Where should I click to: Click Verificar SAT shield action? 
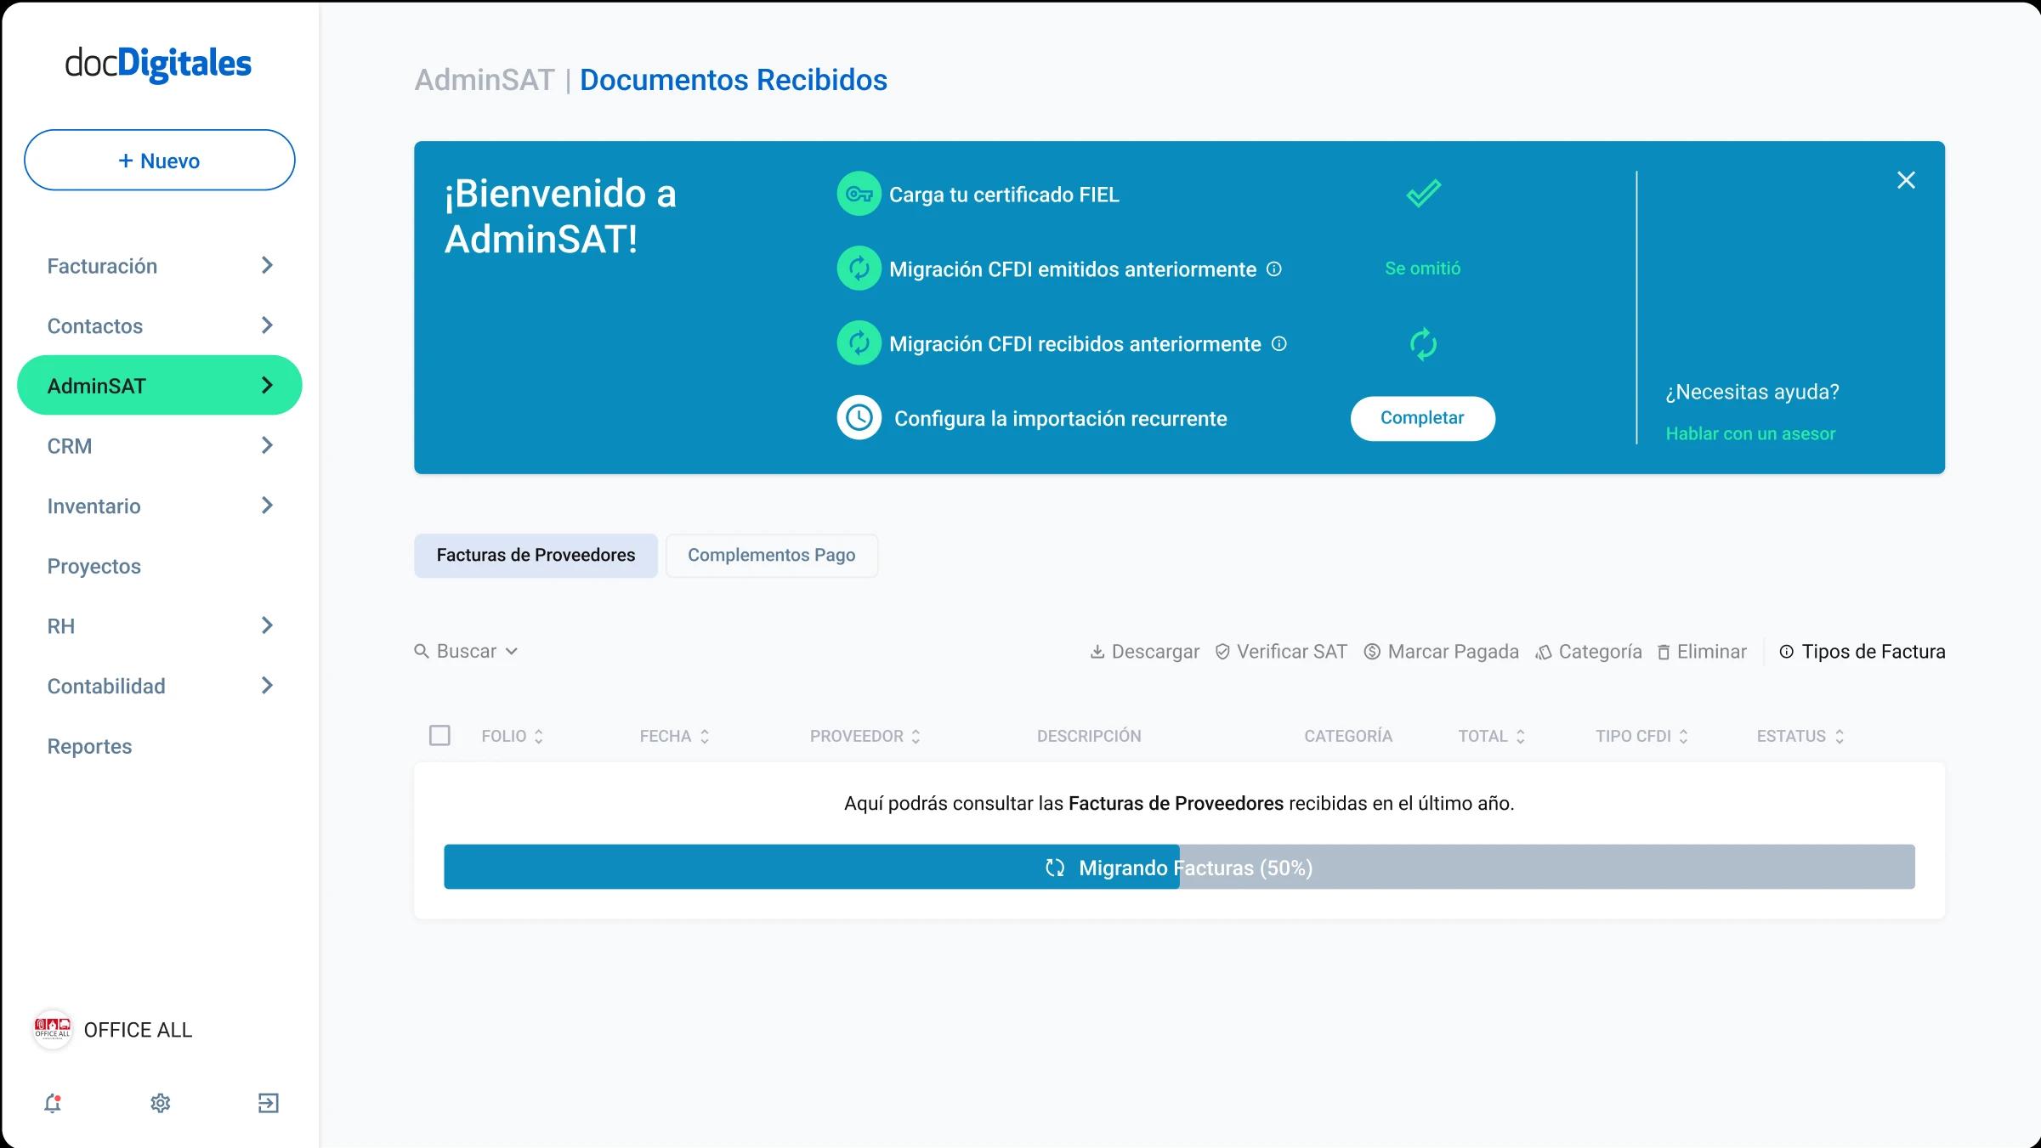pyautogui.click(x=1281, y=652)
